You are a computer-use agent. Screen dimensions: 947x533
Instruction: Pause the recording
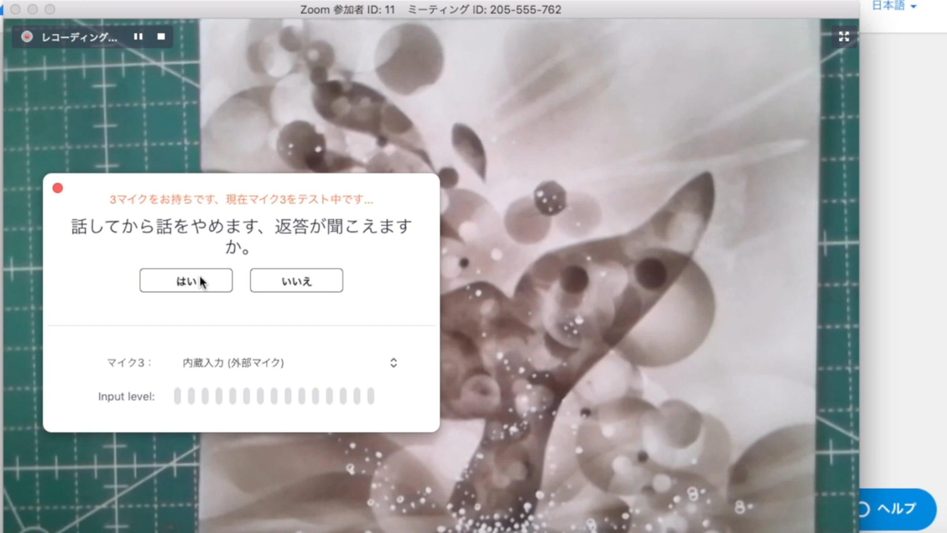click(x=138, y=37)
